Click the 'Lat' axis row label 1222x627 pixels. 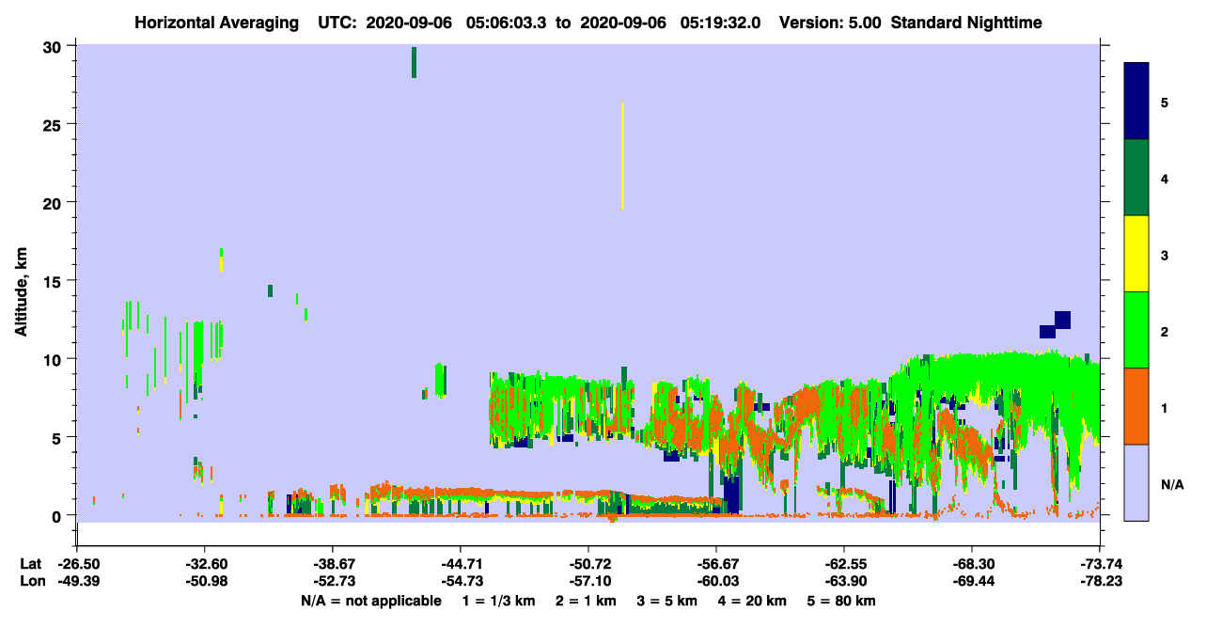(x=31, y=564)
